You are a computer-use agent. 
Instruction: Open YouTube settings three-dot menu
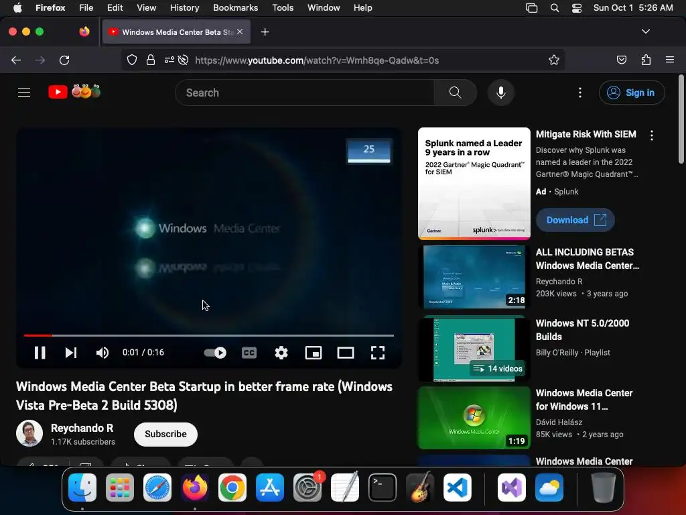click(x=580, y=93)
